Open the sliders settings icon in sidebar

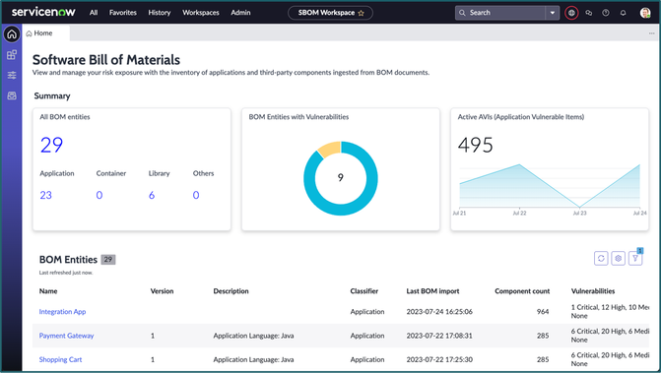click(x=12, y=76)
